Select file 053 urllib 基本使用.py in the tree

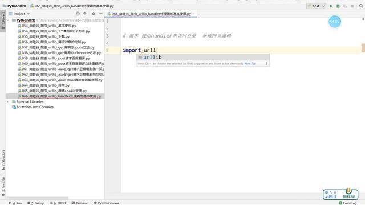(x=47, y=26)
